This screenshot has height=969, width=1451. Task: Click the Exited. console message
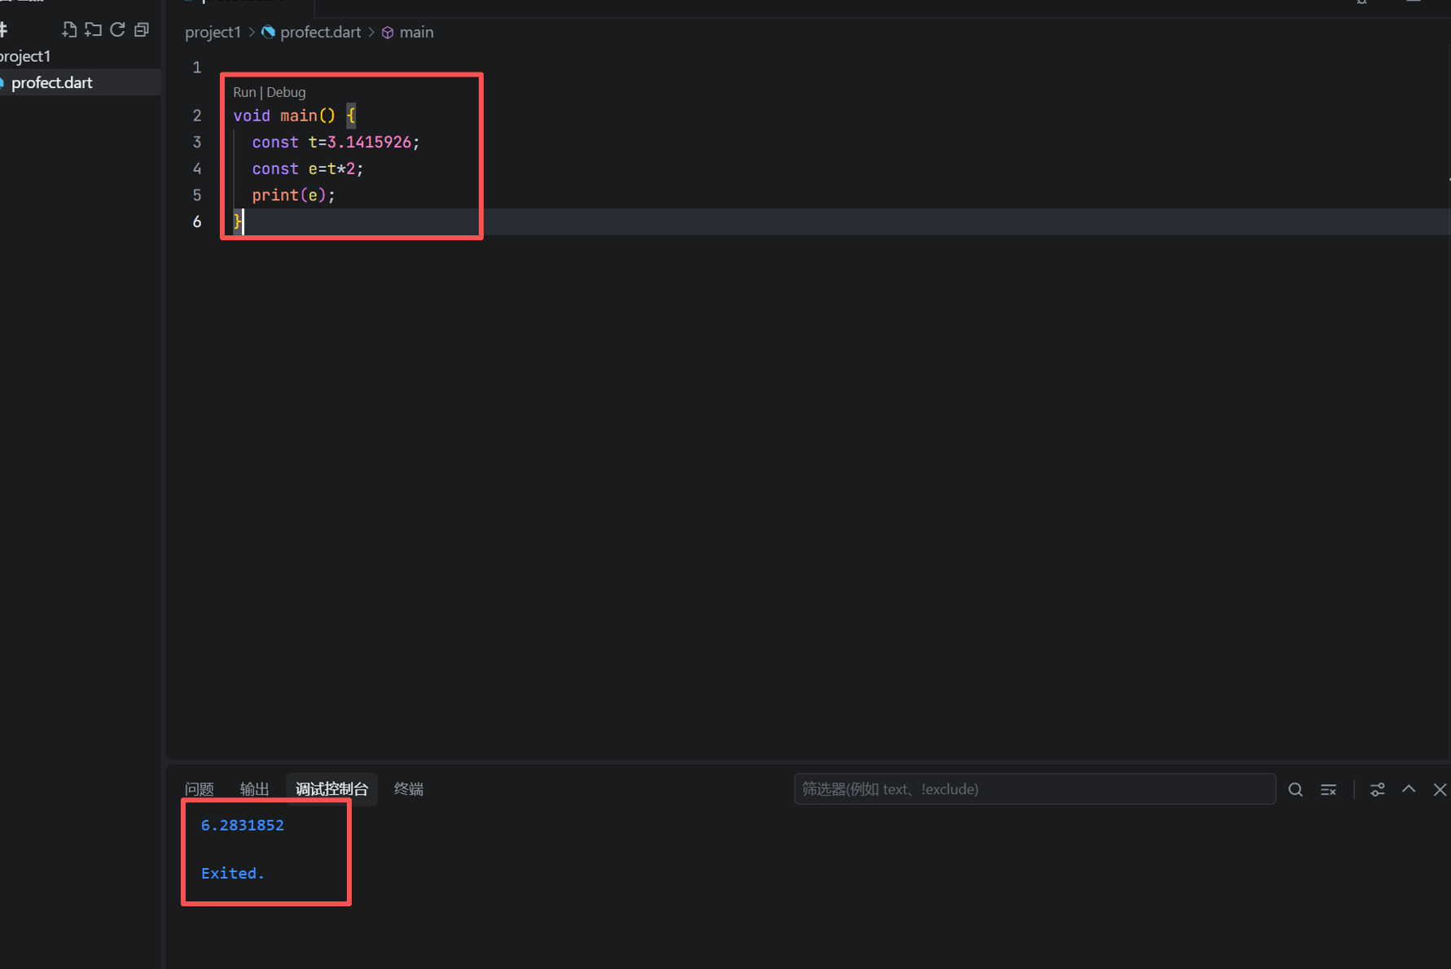233,873
